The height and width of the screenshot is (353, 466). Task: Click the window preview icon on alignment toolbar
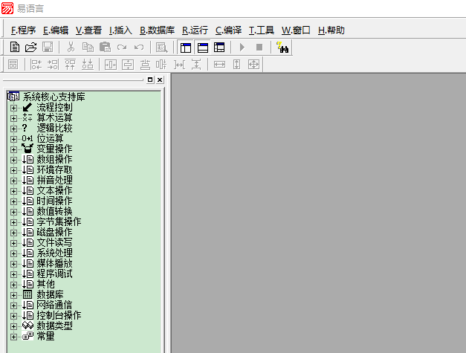[x=13, y=64]
